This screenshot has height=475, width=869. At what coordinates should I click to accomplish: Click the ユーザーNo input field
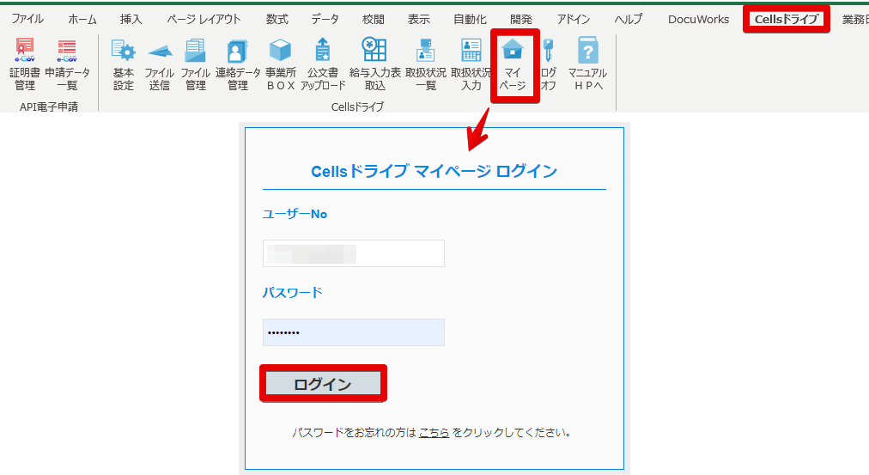[354, 253]
